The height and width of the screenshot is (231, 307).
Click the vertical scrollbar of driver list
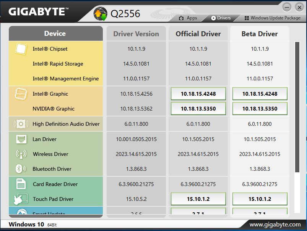pos(297,107)
